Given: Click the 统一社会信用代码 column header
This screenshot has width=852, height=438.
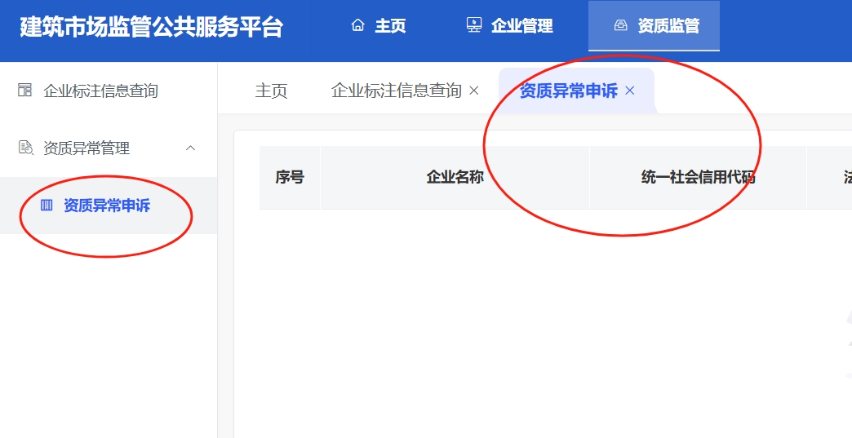Looking at the screenshot, I should [x=698, y=177].
